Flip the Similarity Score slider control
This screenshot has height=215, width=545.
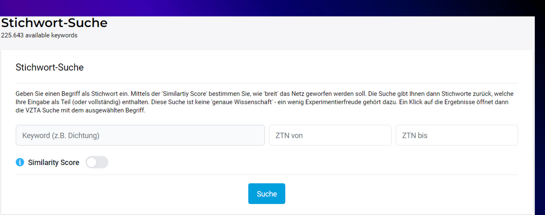tap(97, 162)
